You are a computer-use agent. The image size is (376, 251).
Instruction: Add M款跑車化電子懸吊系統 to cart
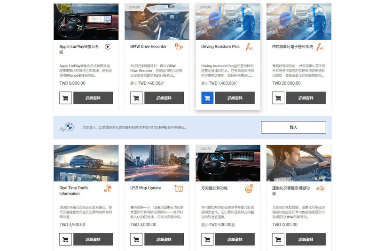click(278, 98)
